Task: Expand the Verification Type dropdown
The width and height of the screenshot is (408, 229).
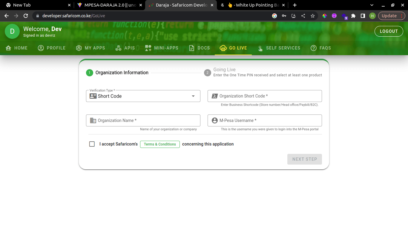Action: pos(193,96)
